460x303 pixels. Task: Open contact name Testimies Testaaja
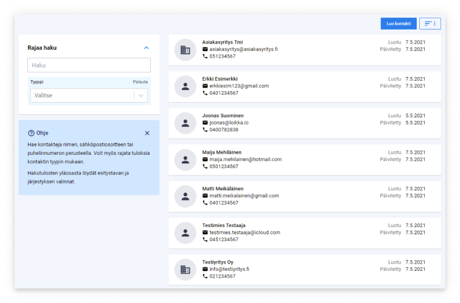tap(223, 225)
